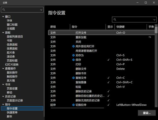Select 滚动条 tree item

tap(11, 57)
